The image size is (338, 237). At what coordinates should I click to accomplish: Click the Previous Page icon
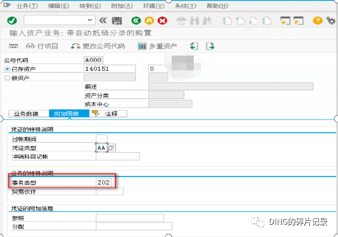click(240, 21)
